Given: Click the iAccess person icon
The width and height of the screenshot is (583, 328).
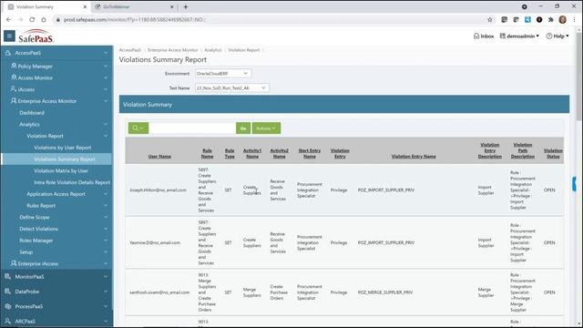Looking at the screenshot, I should tap(14, 89).
